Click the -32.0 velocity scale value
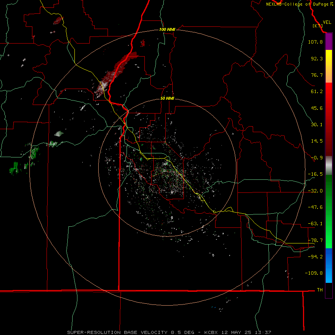This screenshot has height=335, width=335. point(315,191)
